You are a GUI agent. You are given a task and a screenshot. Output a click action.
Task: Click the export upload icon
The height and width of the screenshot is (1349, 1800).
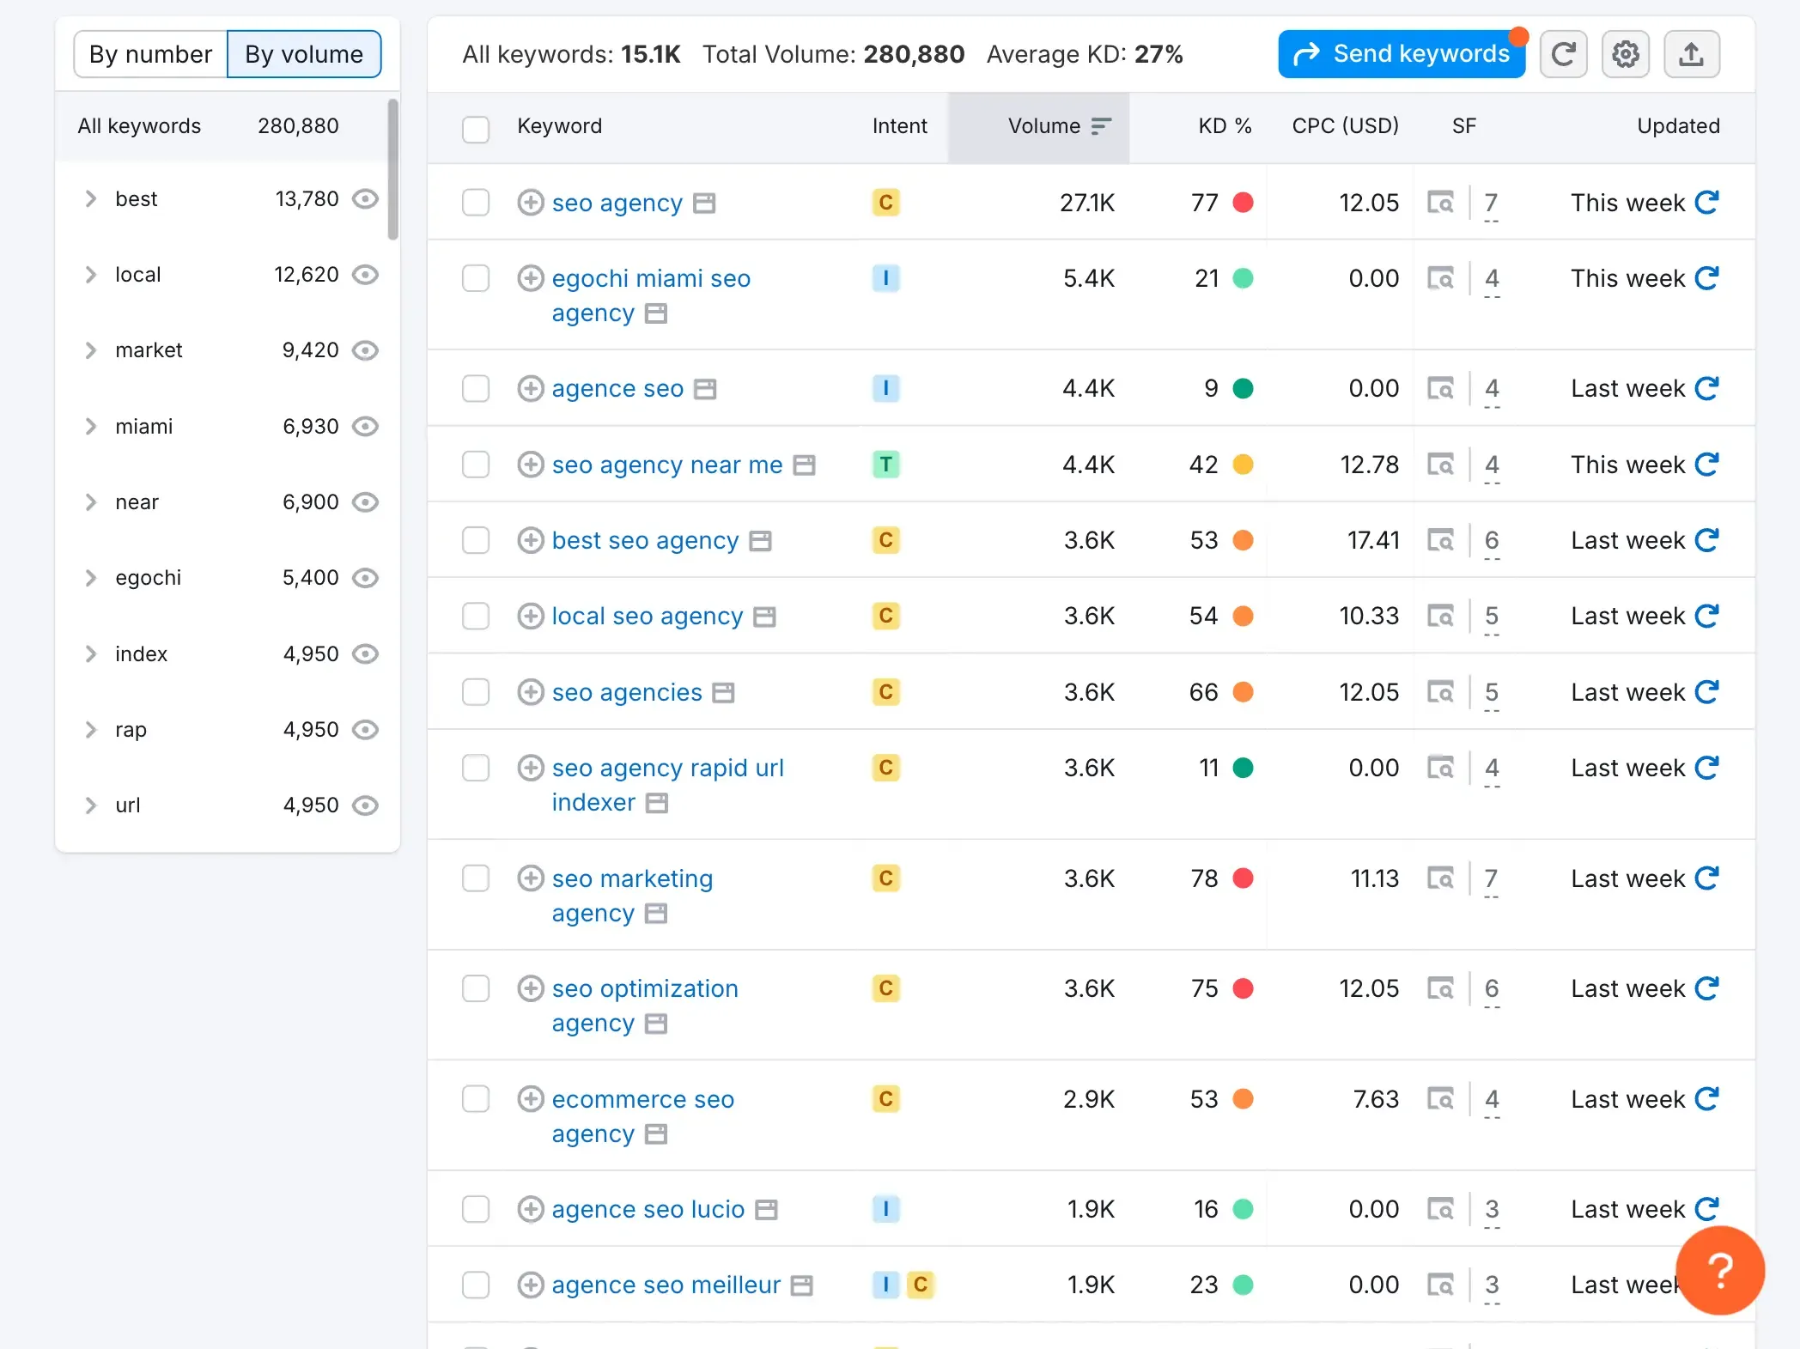click(1691, 54)
